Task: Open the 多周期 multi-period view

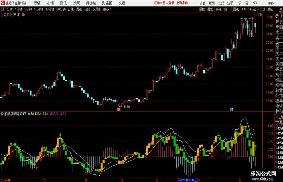Action: [97, 9]
